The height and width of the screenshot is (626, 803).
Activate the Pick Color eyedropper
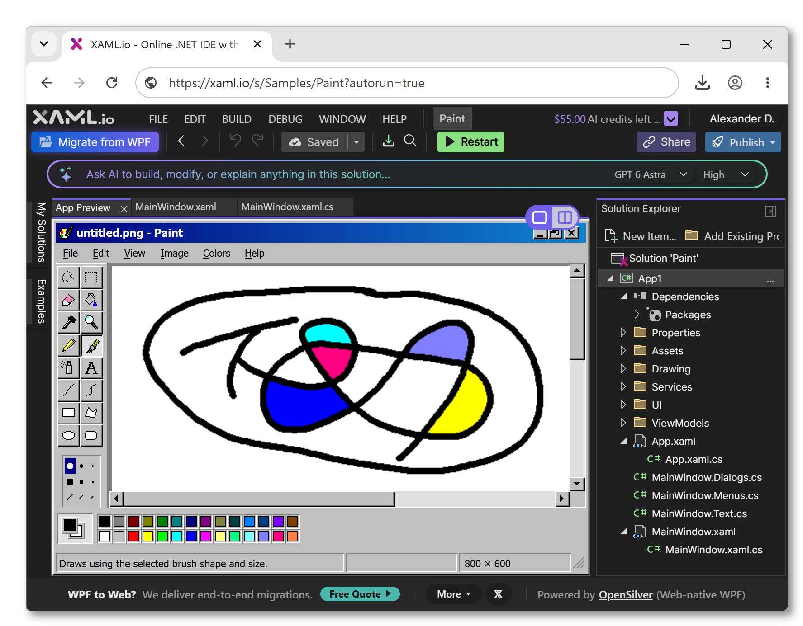pos(68,322)
